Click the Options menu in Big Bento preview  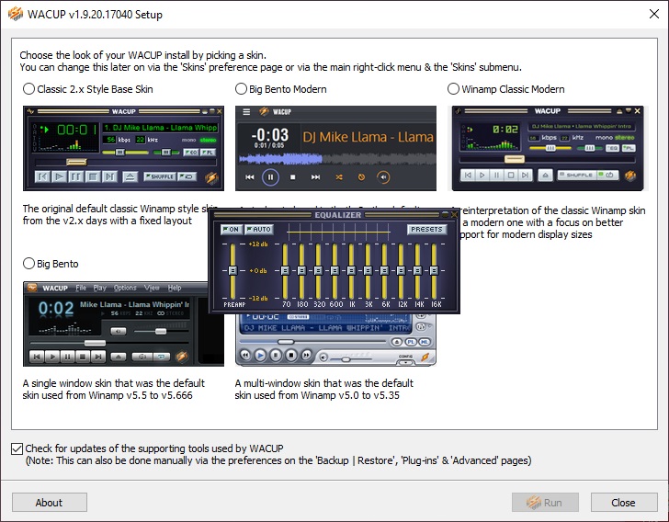pyautogui.click(x=124, y=288)
